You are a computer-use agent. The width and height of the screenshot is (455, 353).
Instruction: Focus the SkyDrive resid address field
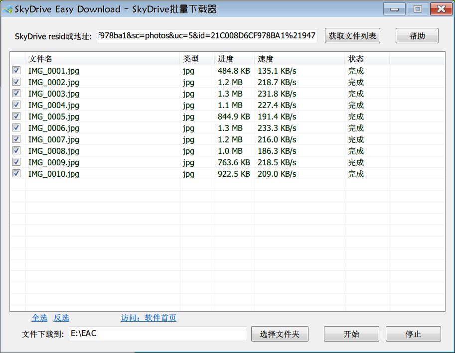[207, 36]
